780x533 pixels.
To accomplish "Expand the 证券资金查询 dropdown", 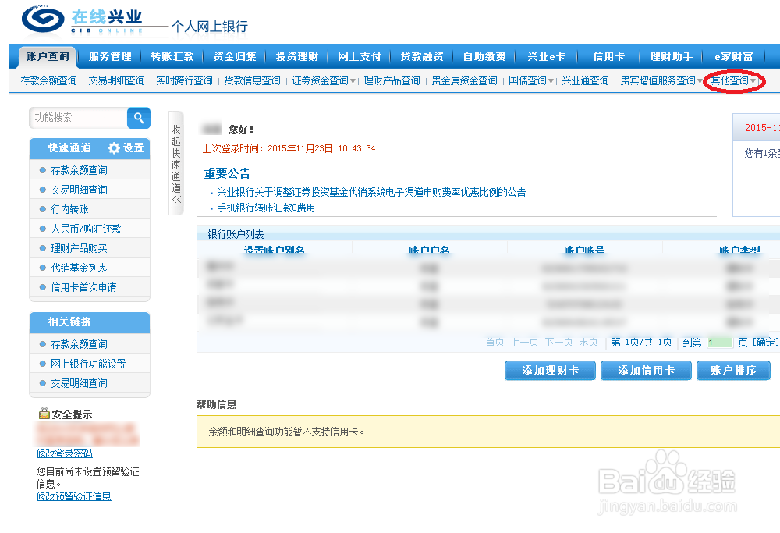I will pos(324,80).
